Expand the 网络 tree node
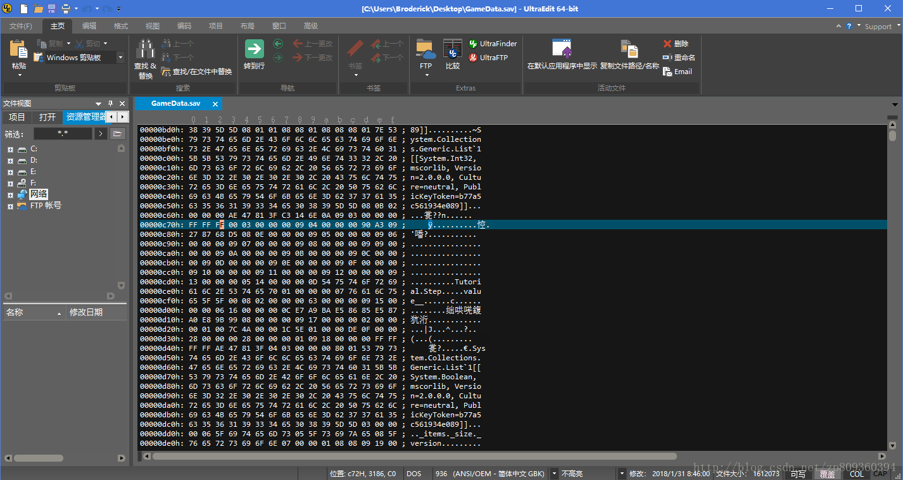Image resolution: width=903 pixels, height=480 pixels. point(10,194)
